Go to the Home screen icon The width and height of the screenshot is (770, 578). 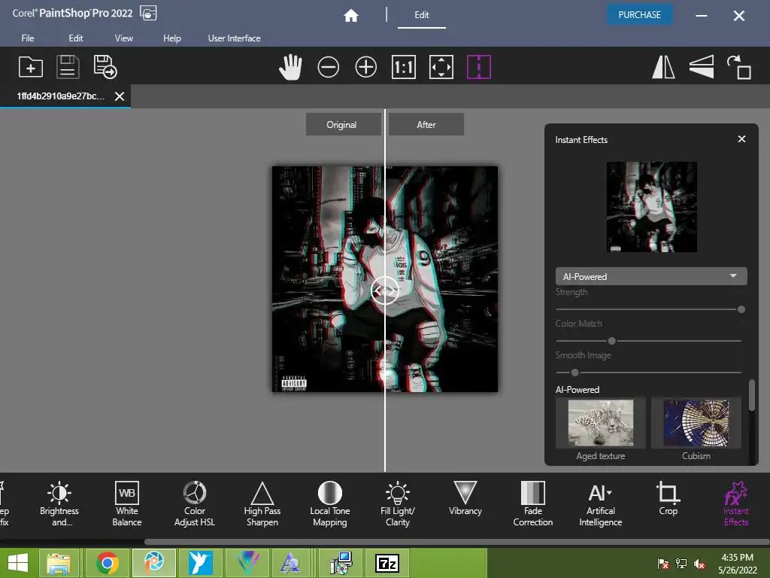click(x=350, y=16)
